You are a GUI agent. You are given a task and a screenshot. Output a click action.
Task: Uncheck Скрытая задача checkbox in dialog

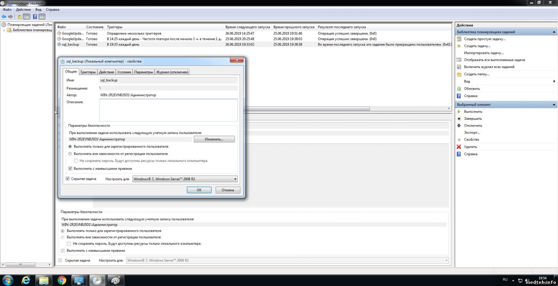coord(67,179)
